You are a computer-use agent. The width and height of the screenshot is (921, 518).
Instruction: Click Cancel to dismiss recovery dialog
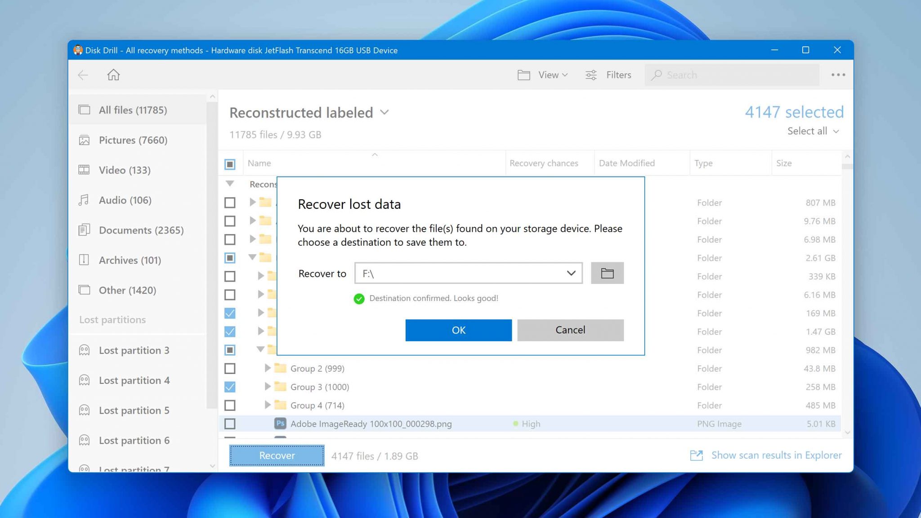coord(570,329)
